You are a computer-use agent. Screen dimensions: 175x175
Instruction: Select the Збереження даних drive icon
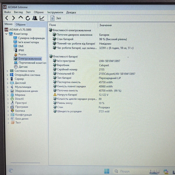pyautogui.click(x=12, y=91)
